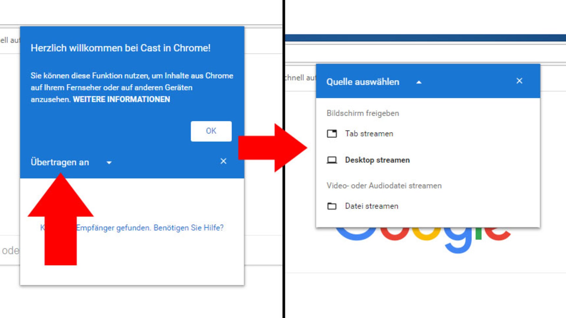Click the Bildschirm freigeben section label
566x318 pixels.
point(363,113)
